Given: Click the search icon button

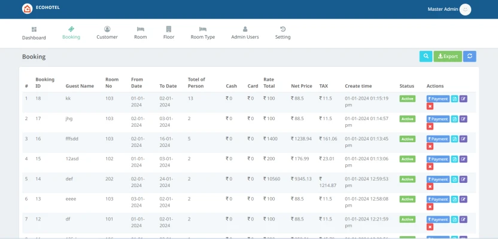Looking at the screenshot, I should [x=426, y=56].
